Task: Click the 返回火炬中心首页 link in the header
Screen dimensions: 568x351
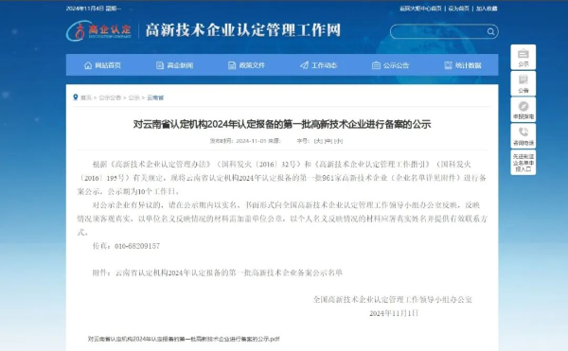Action: (x=420, y=9)
